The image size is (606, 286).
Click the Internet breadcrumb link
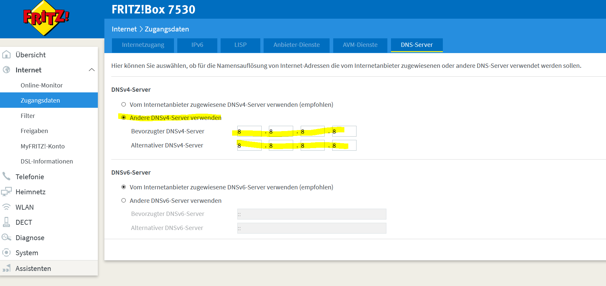(124, 29)
